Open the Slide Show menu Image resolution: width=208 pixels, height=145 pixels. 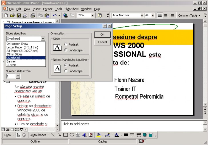[x=71, y=9]
